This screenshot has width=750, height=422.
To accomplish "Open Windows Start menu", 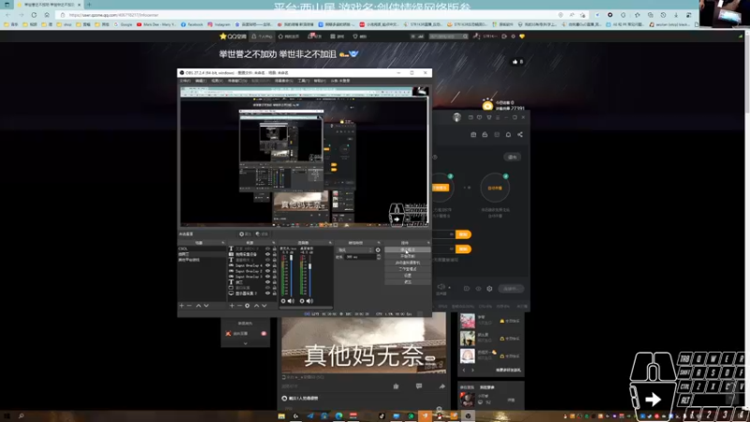I will pos(7,416).
